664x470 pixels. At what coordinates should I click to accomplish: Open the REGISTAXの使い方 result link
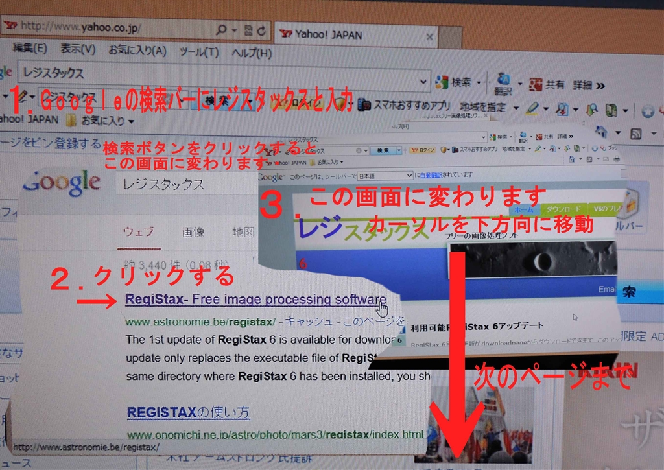pos(189,412)
